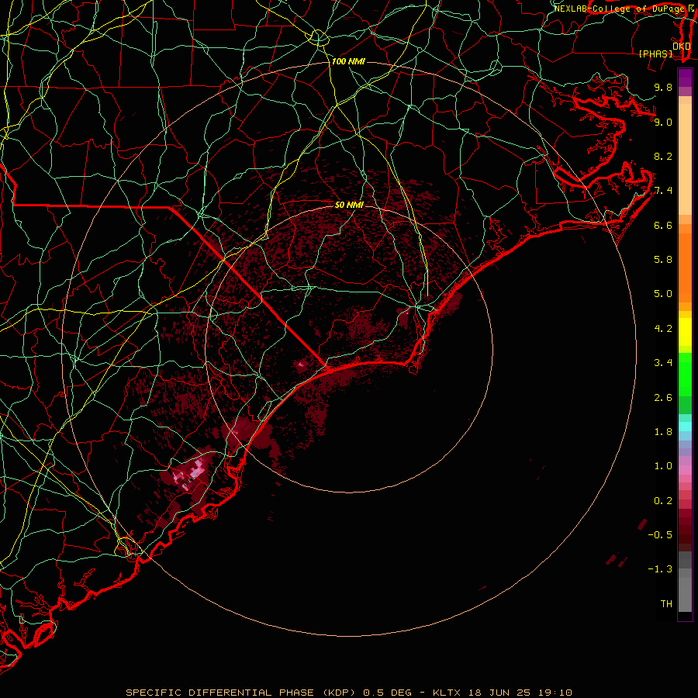Screen dimensions: 698x698
Task: Click the 2.6 value on the color scale
Action: coord(663,398)
